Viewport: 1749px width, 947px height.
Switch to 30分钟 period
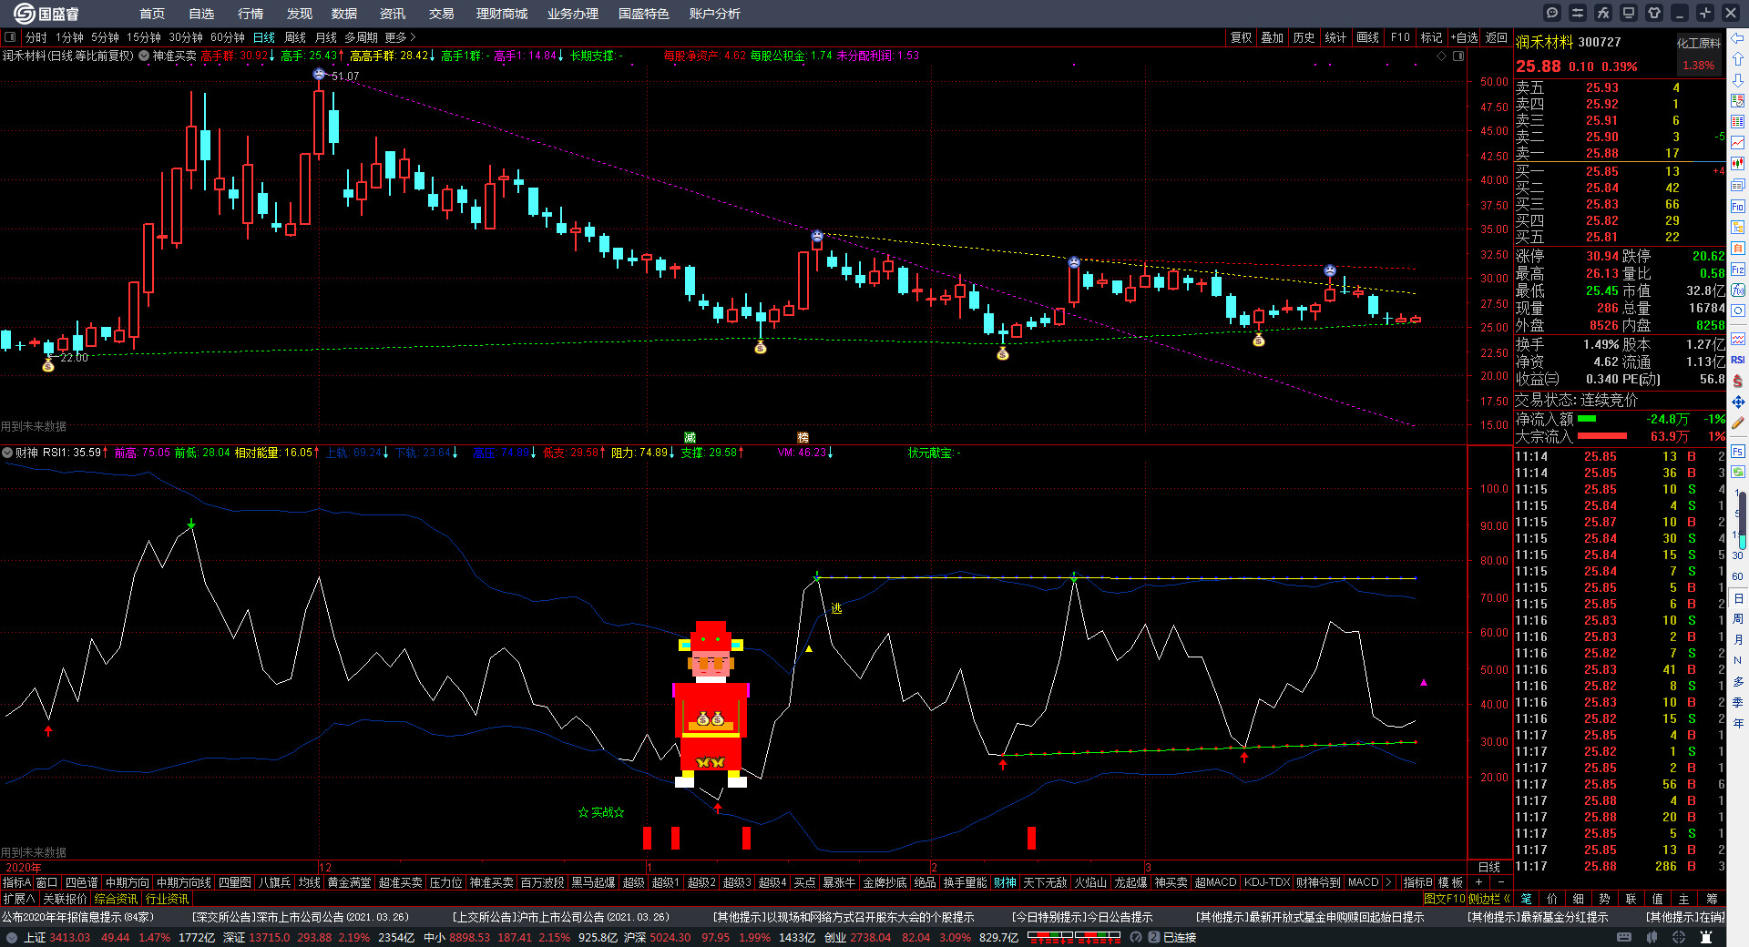point(186,37)
